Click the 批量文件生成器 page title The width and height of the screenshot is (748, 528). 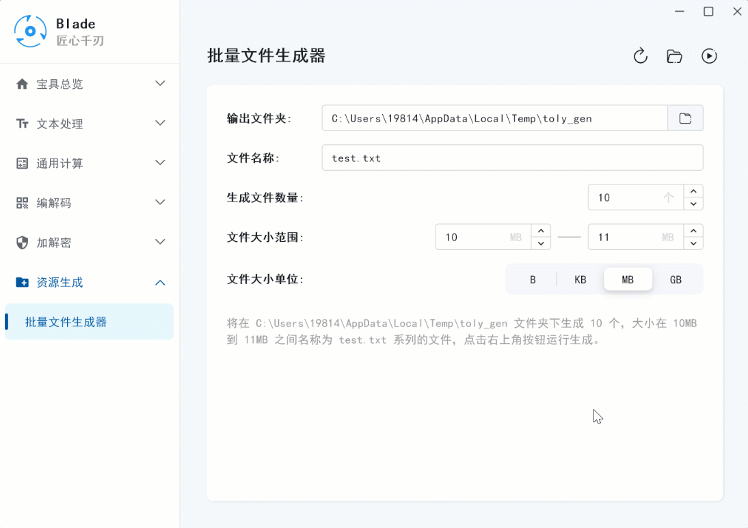click(x=266, y=56)
